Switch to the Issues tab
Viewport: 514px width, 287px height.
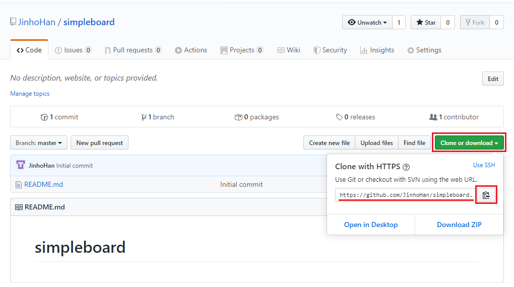tap(73, 50)
